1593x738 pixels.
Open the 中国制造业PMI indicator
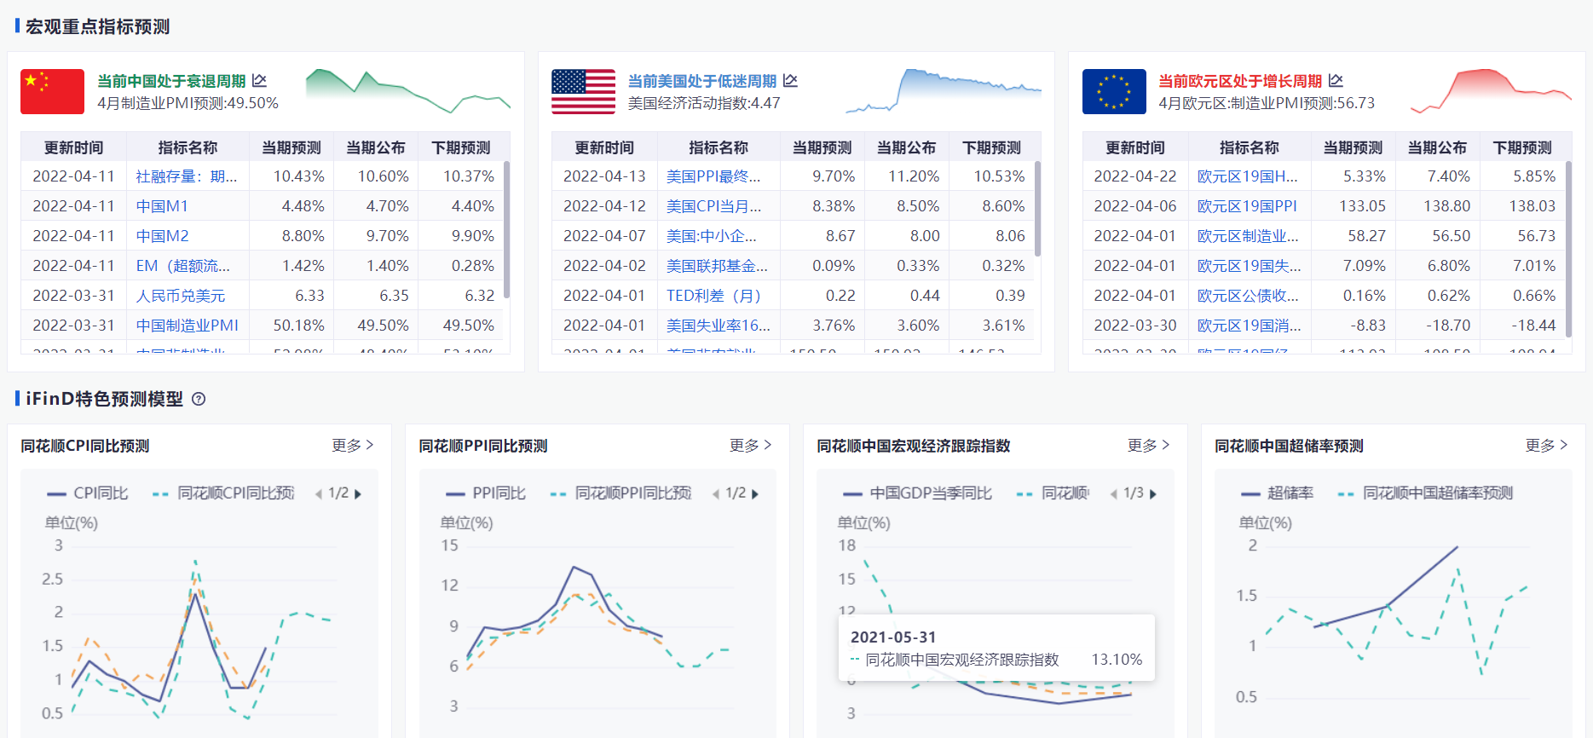point(188,326)
